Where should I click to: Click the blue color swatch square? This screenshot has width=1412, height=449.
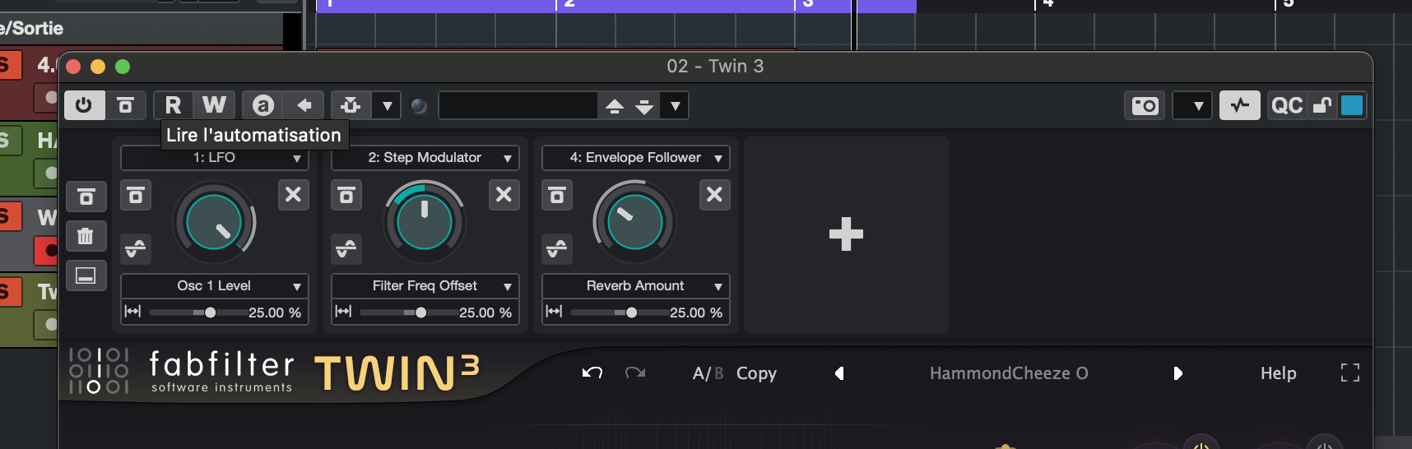pyautogui.click(x=1352, y=105)
